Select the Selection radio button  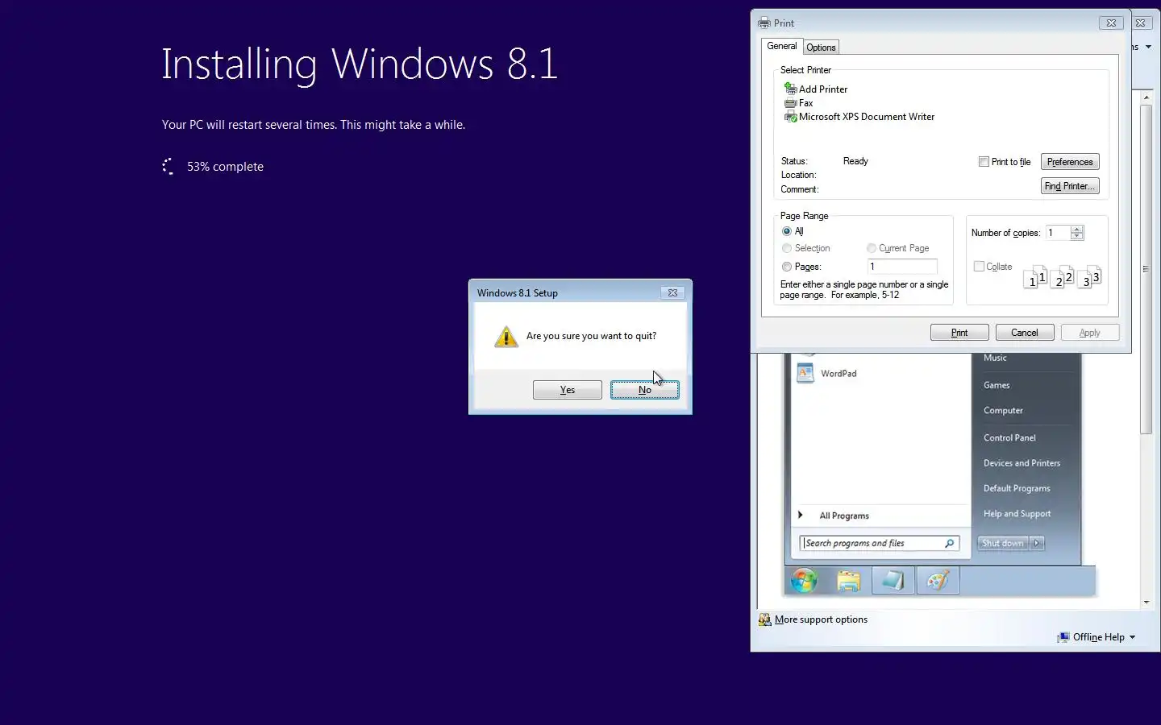point(787,248)
